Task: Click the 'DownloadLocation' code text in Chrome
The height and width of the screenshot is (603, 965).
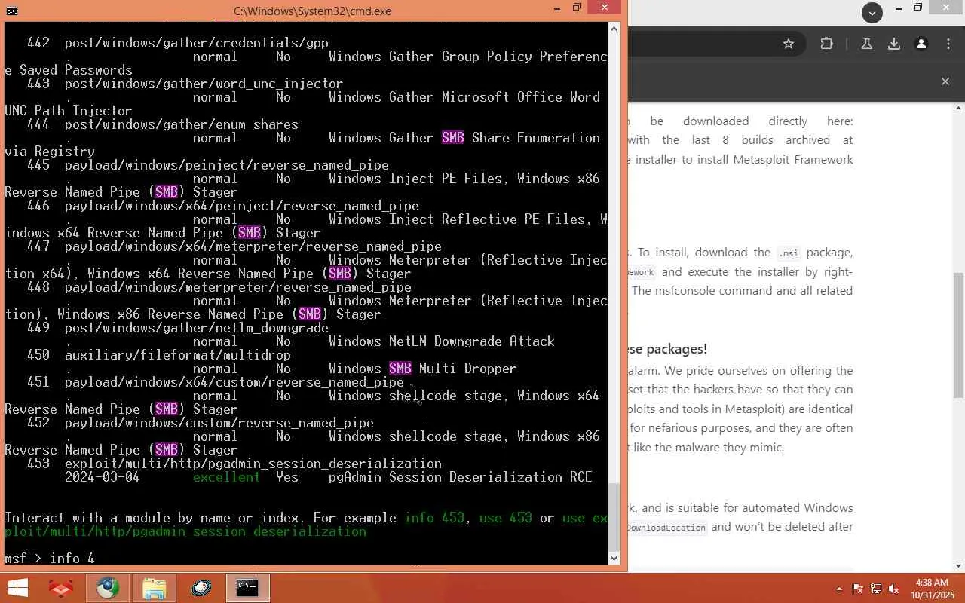Action: (666, 528)
